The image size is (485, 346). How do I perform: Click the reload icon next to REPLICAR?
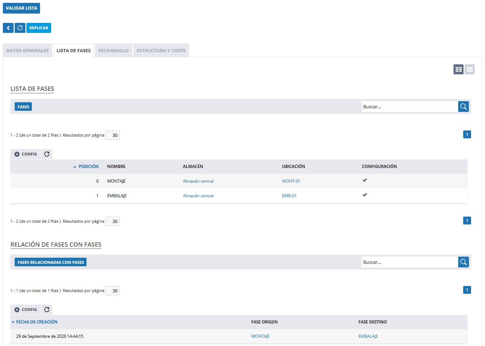(x=20, y=28)
